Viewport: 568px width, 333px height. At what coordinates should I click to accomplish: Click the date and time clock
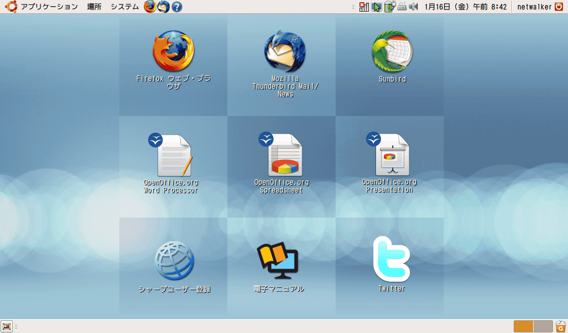click(x=465, y=7)
